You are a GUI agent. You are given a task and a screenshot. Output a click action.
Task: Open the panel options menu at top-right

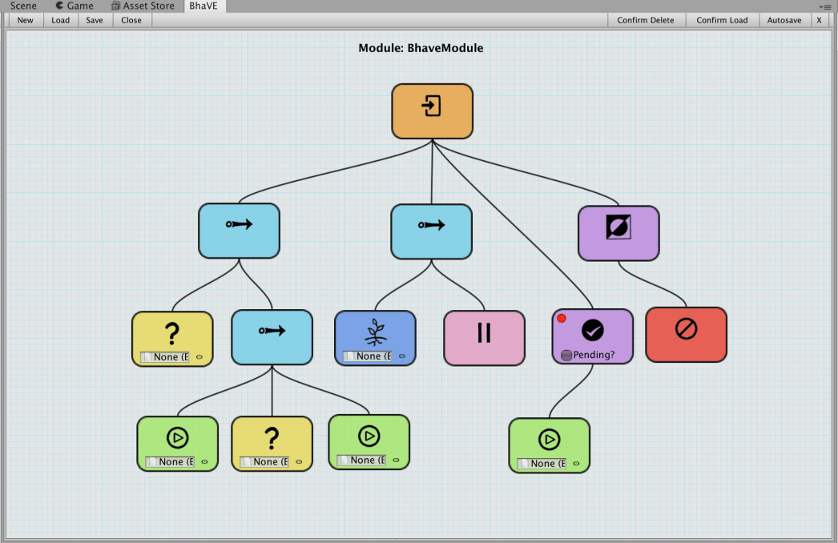click(x=827, y=6)
